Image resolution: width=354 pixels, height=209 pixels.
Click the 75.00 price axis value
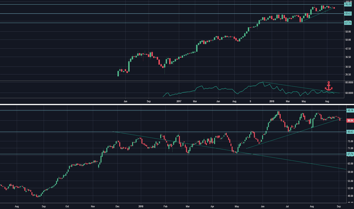350,141
